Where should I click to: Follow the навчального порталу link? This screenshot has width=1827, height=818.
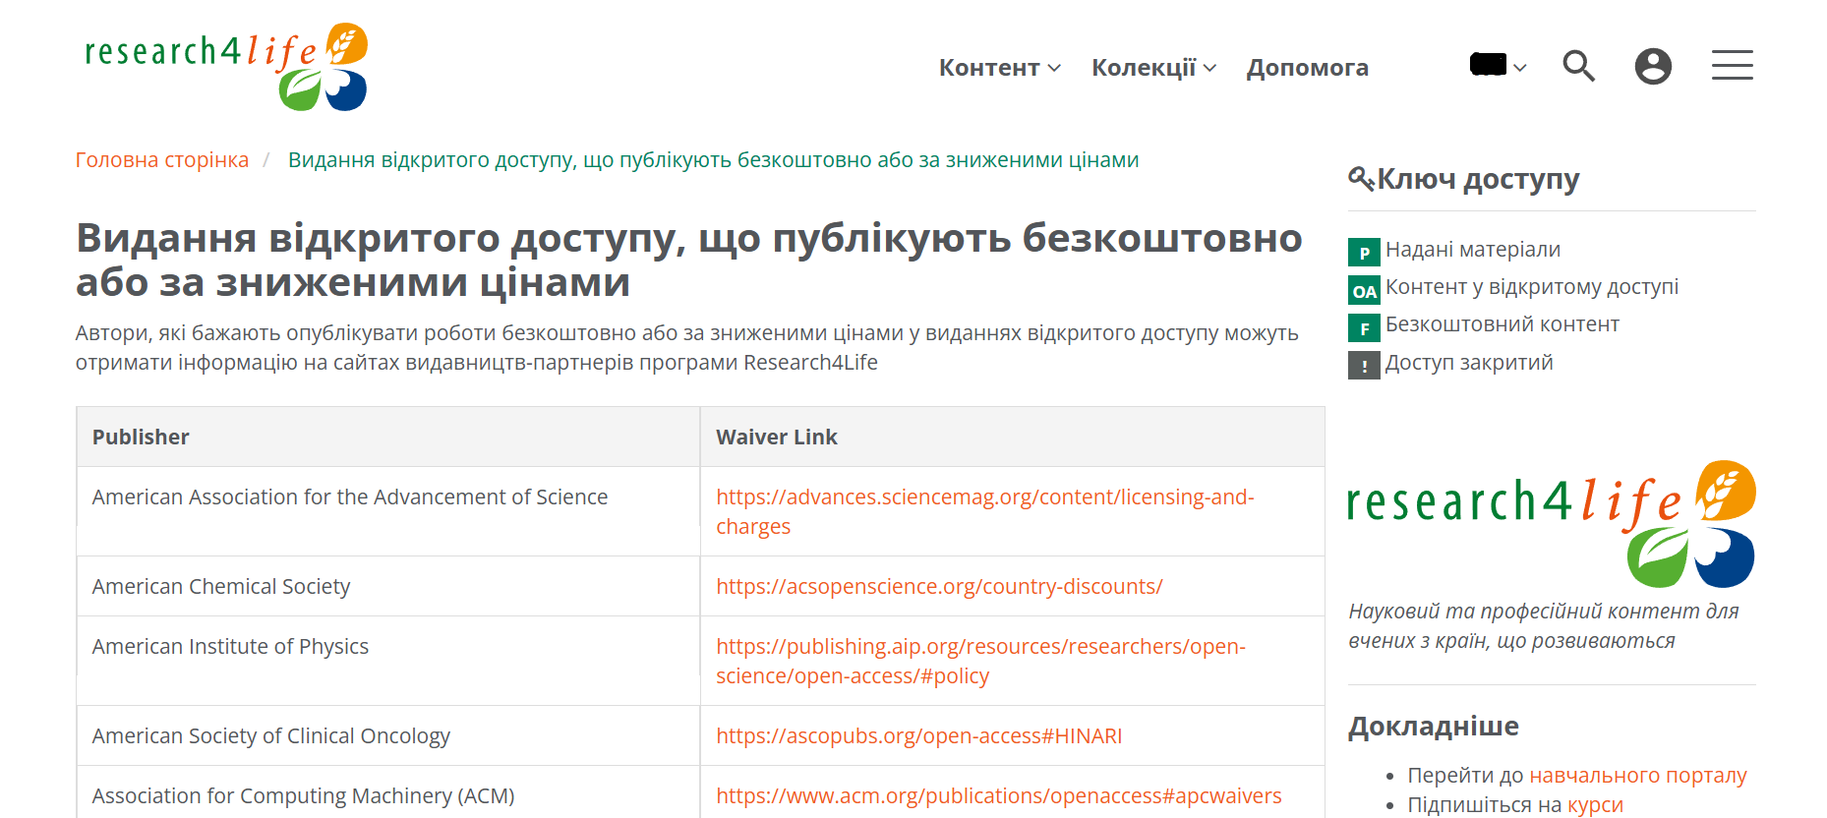tap(1637, 776)
